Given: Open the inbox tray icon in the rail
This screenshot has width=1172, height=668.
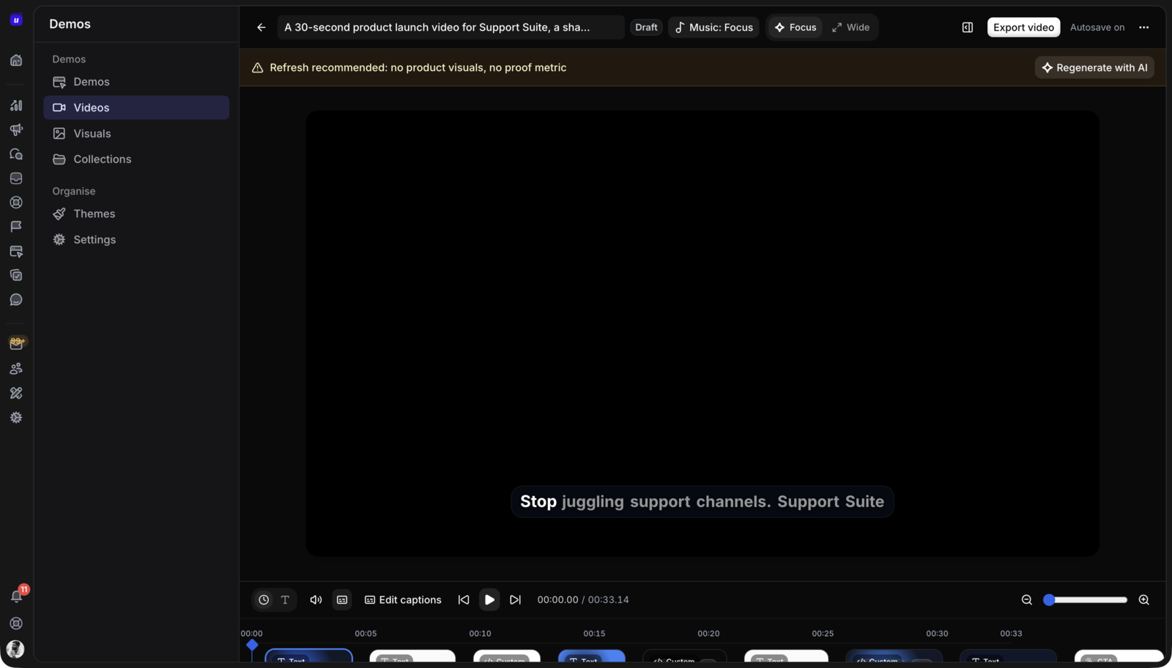Looking at the screenshot, I should click(x=16, y=179).
